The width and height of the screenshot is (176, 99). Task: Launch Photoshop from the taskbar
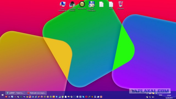pos(75,97)
